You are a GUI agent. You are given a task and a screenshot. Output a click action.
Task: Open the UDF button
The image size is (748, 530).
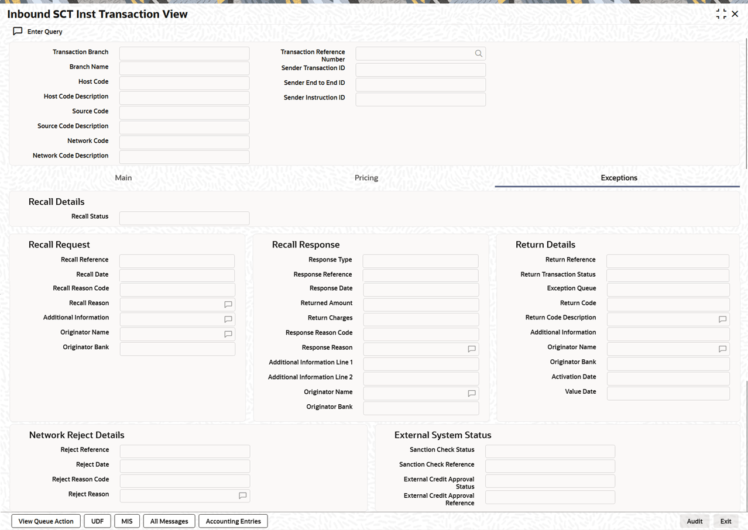point(97,521)
